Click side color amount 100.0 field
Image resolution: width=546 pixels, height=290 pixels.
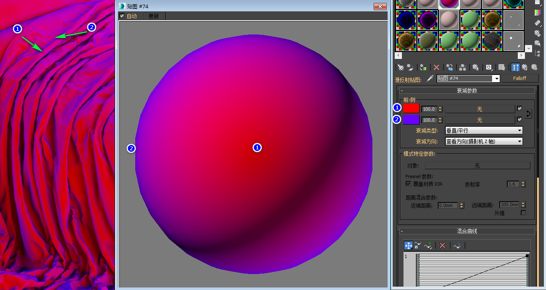pyautogui.click(x=430, y=120)
